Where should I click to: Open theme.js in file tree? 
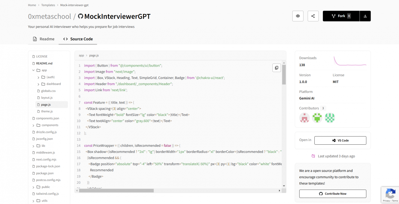click(x=47, y=111)
